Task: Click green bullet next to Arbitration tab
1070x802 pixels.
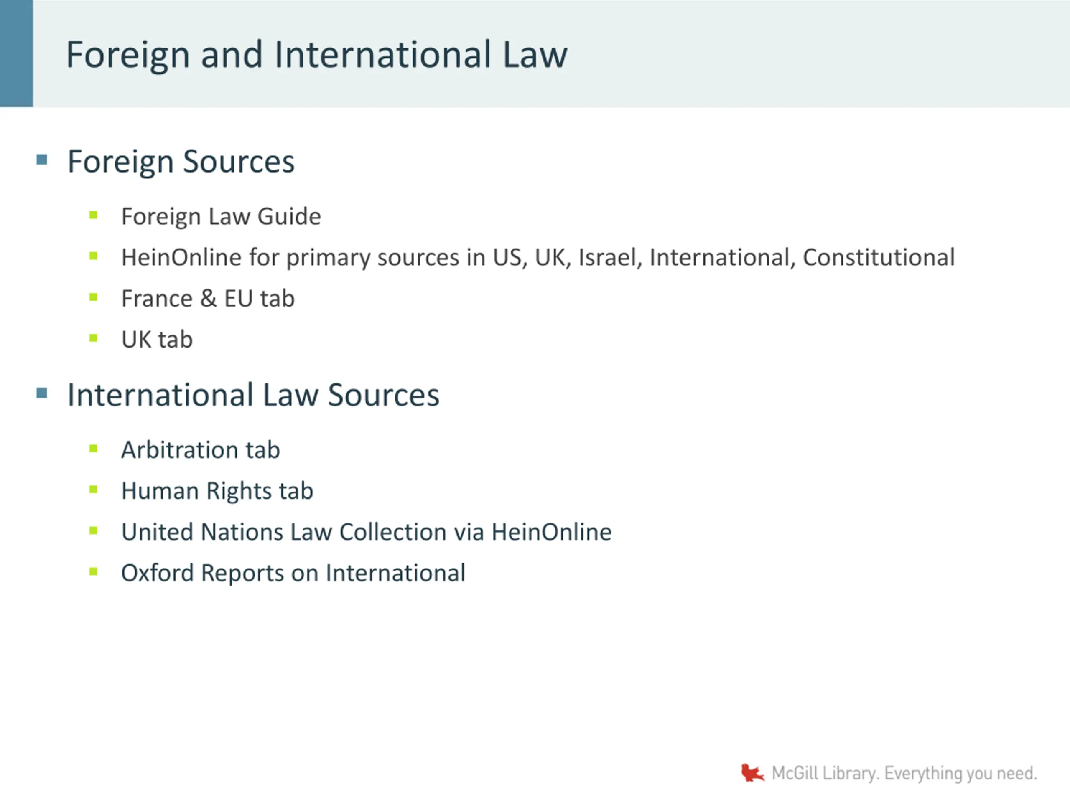Action: (93, 449)
